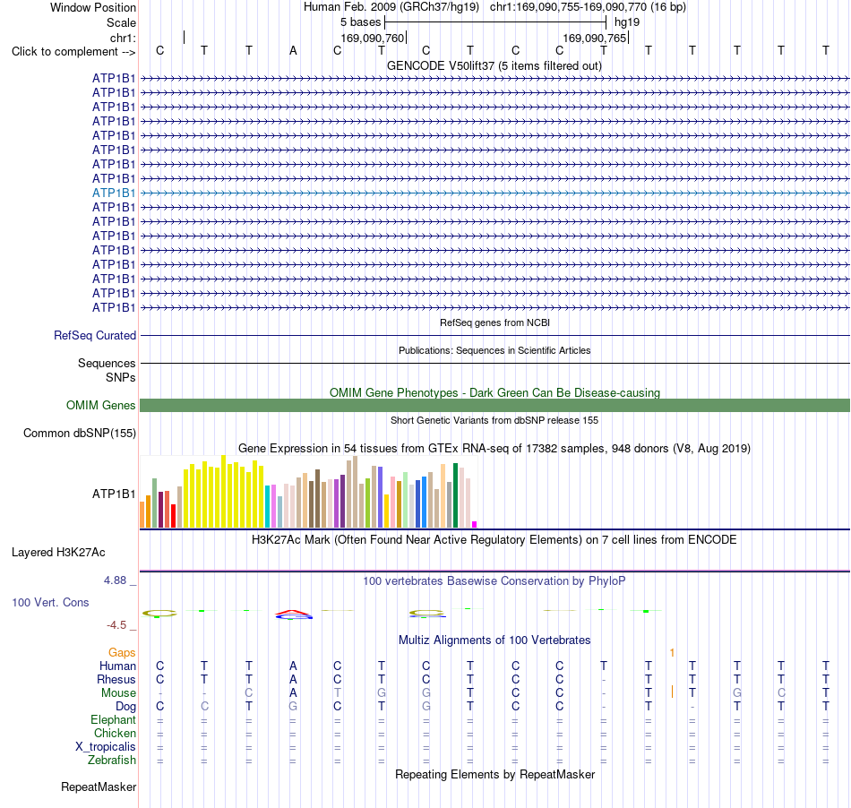851x808 pixels.
Task: Click the 169,090,760 ruler position
Action: point(373,38)
